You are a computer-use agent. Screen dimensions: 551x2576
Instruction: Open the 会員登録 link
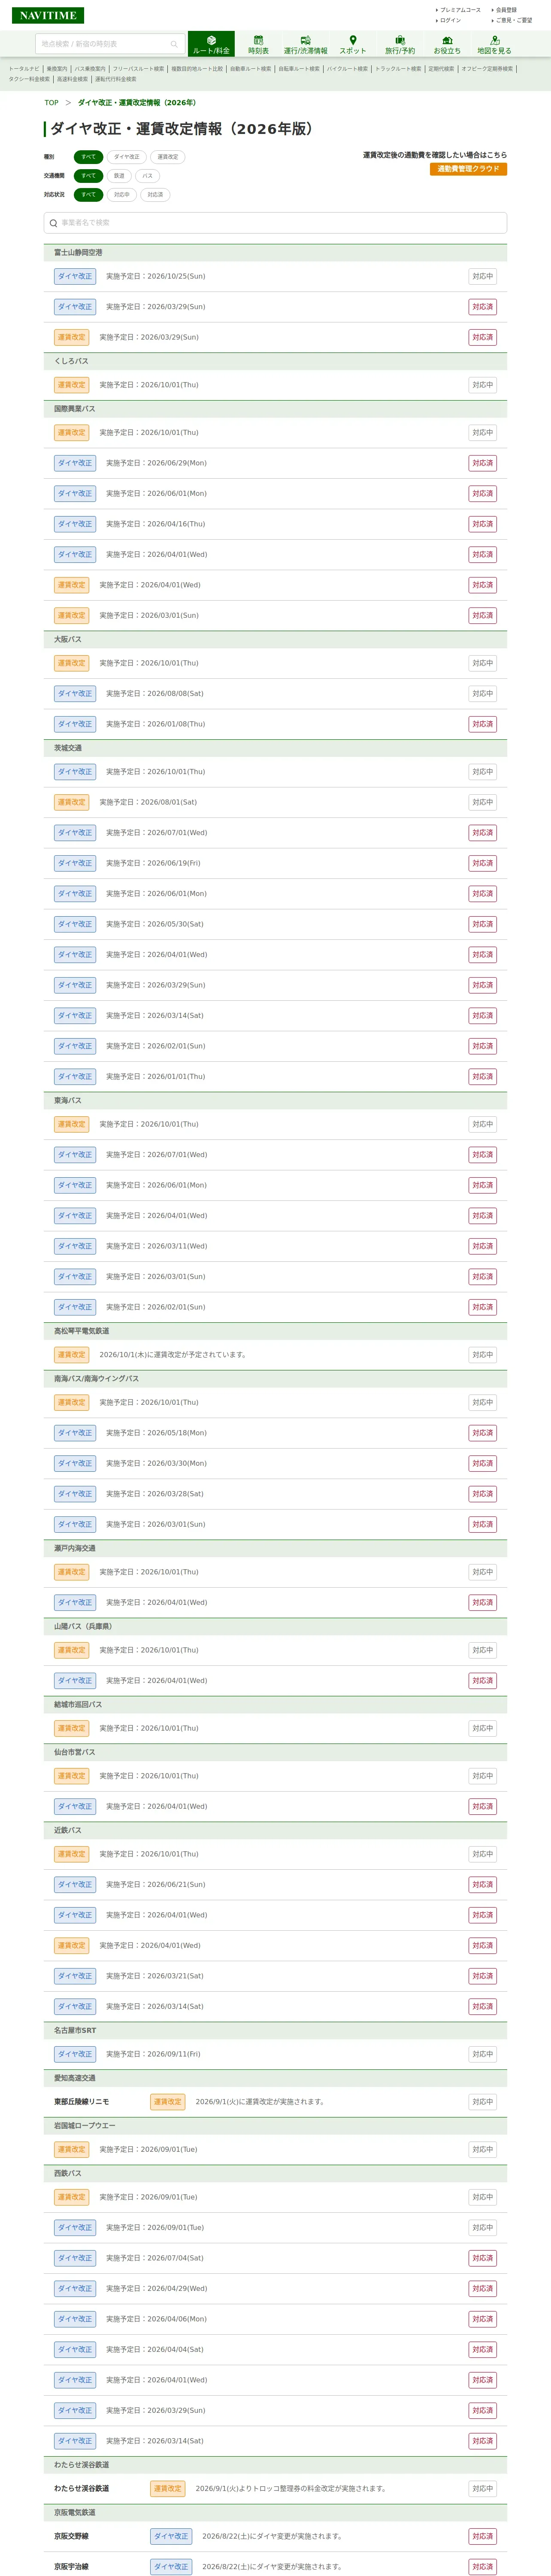[505, 10]
